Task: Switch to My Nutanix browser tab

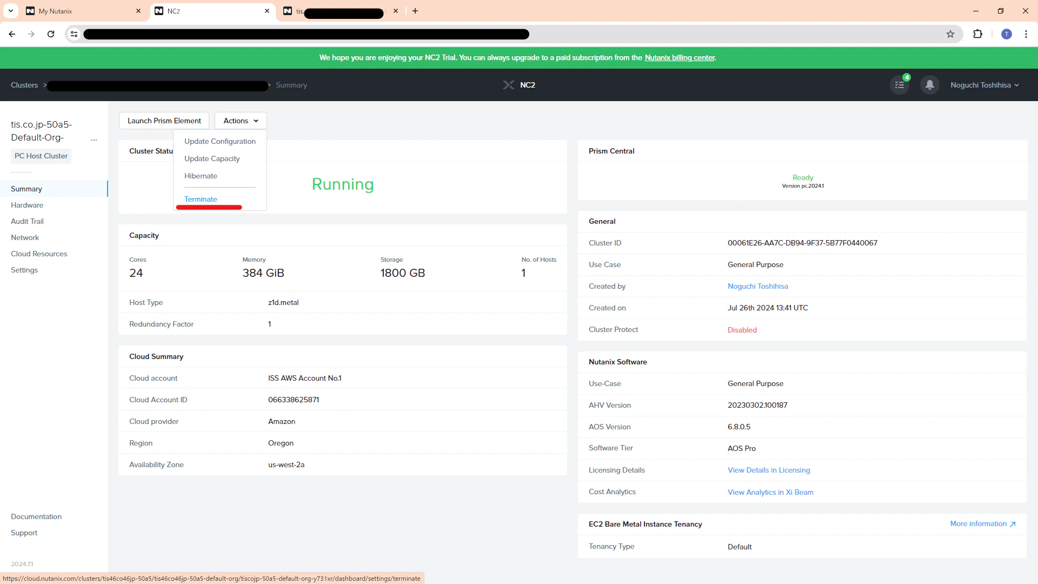Action: point(84,11)
